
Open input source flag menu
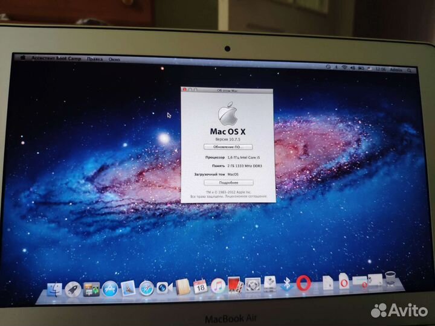point(370,68)
